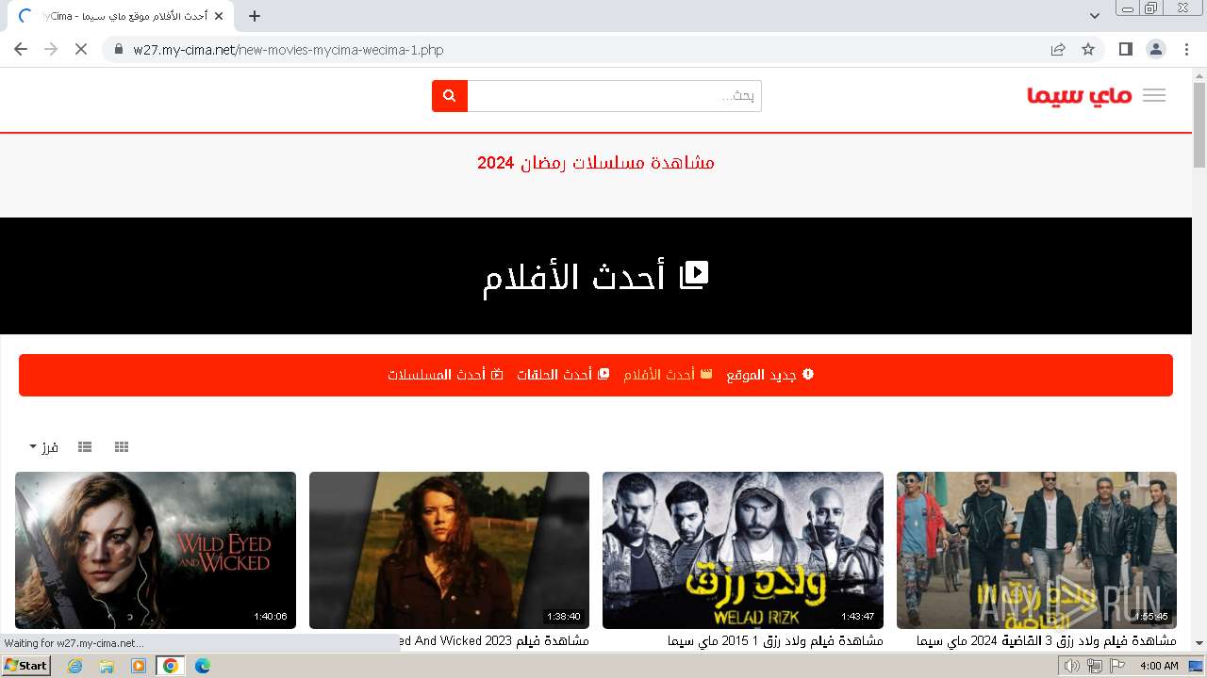The width and height of the screenshot is (1207, 678).
Task: Open the Chrome profile avatar menu
Action: tap(1155, 49)
